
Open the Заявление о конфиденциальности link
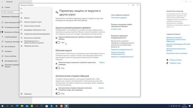coord(122,57)
